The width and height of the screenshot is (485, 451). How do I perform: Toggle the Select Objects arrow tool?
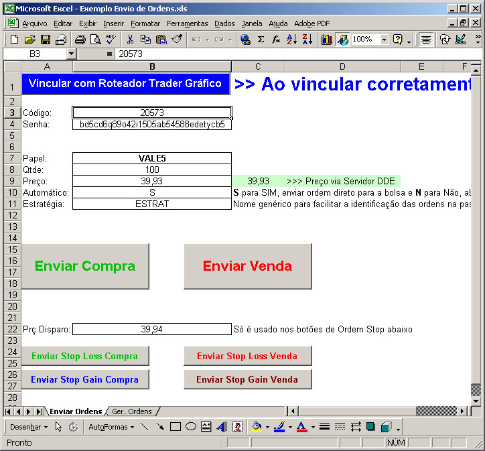pyautogui.click(x=58, y=427)
